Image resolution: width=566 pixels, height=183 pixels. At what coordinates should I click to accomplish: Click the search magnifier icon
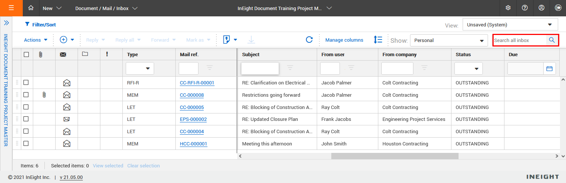(552, 40)
